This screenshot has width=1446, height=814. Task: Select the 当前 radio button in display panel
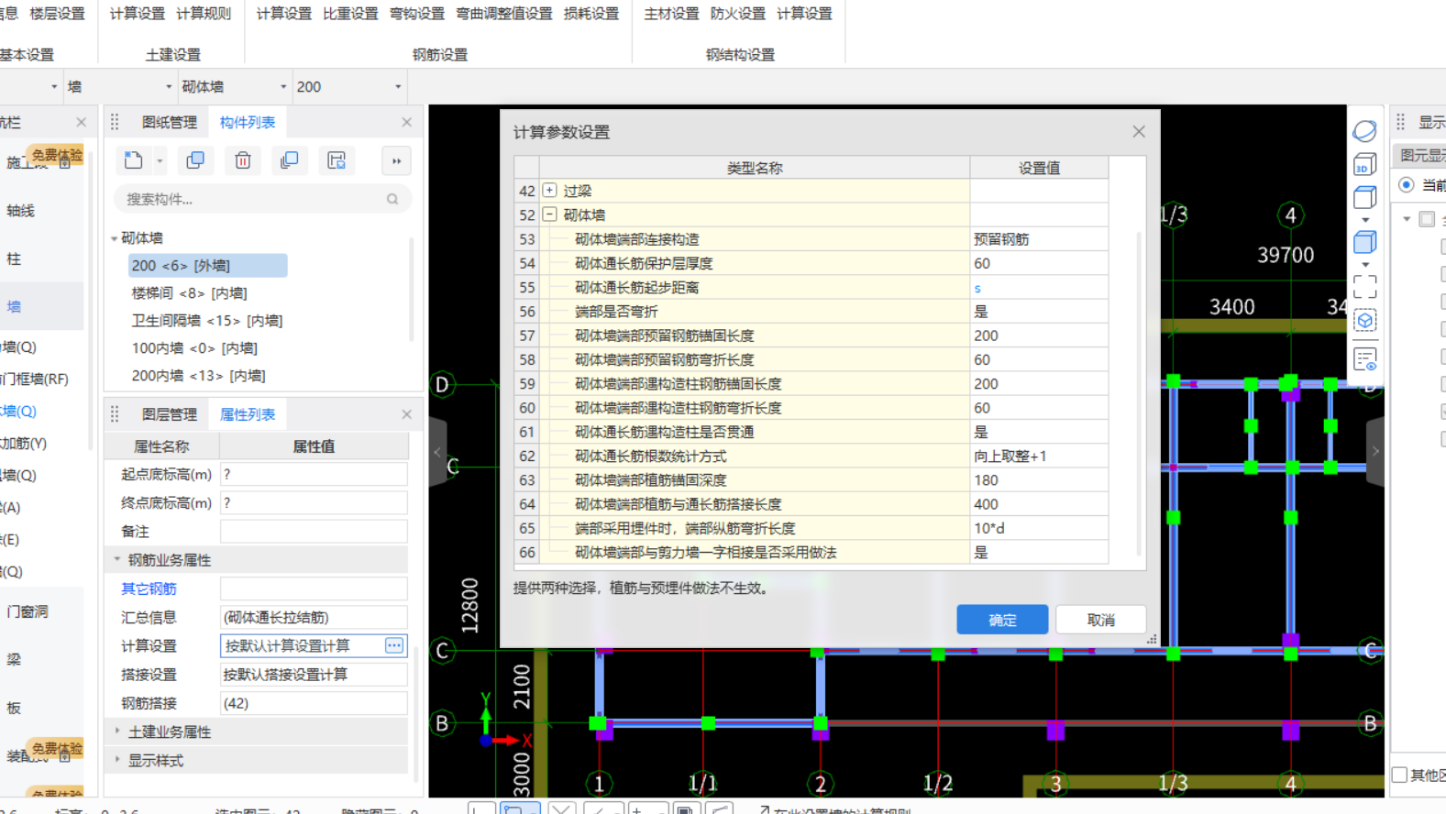coord(1407,185)
